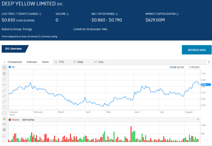Click Add Overlay in the volume panel
The width and height of the screenshot is (212, 146).
click(x=28, y=120)
